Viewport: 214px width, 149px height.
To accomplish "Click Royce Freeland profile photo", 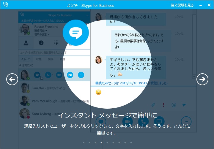I will point(25,29).
